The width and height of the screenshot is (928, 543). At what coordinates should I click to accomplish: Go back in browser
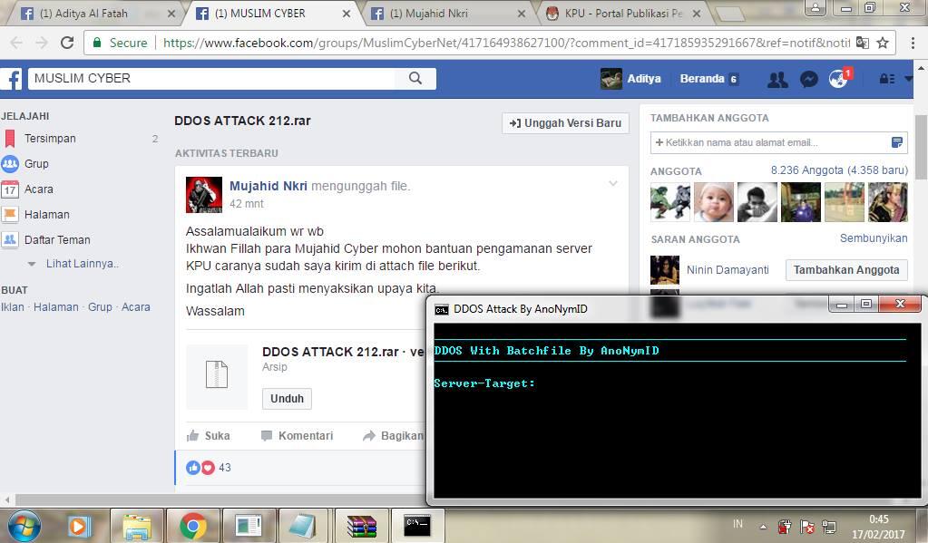click(x=16, y=43)
